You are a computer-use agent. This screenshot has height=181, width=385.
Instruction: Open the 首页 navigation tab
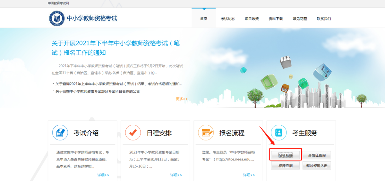(203, 19)
